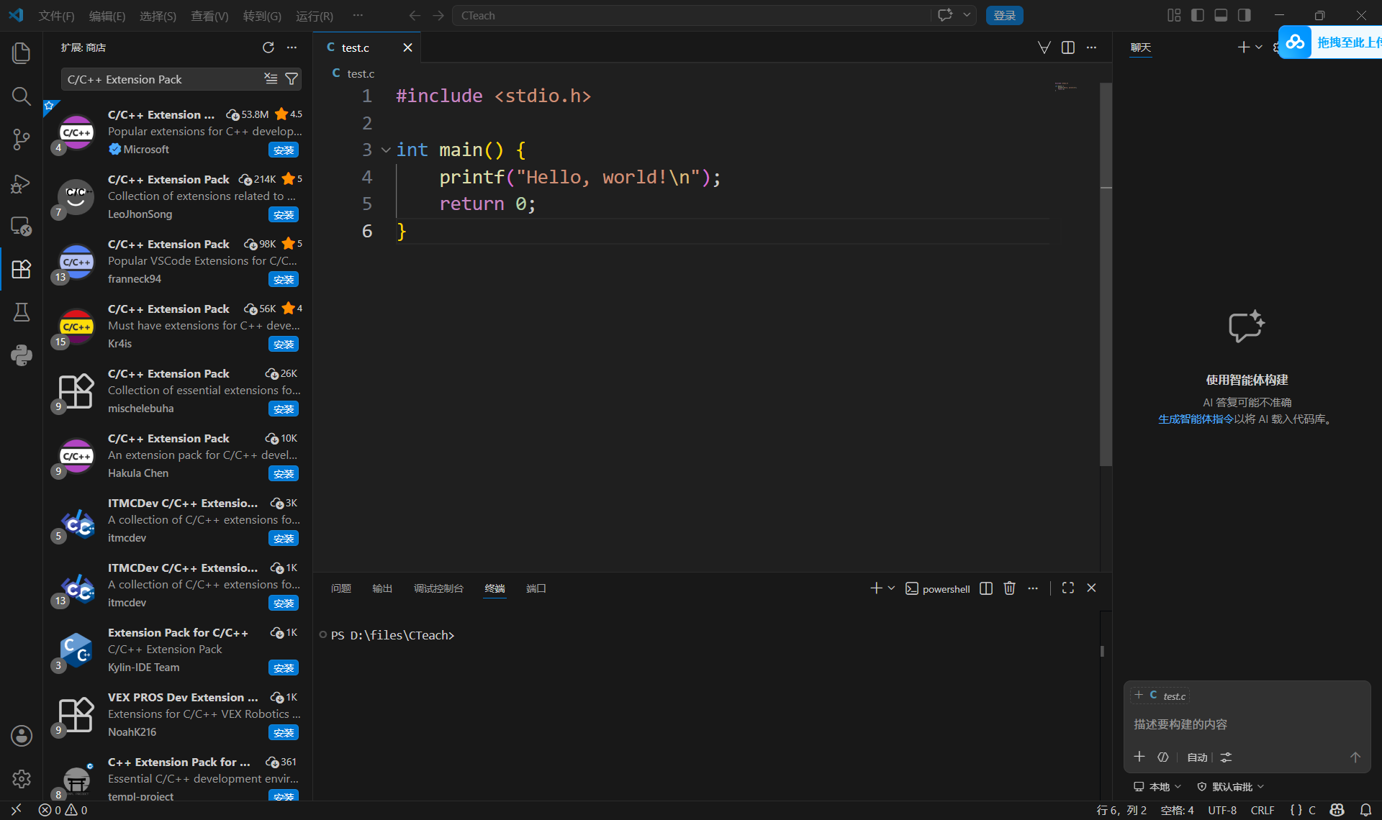This screenshot has width=1382, height=820.
Task: Kill terminal with trash icon
Action: pos(1009,588)
